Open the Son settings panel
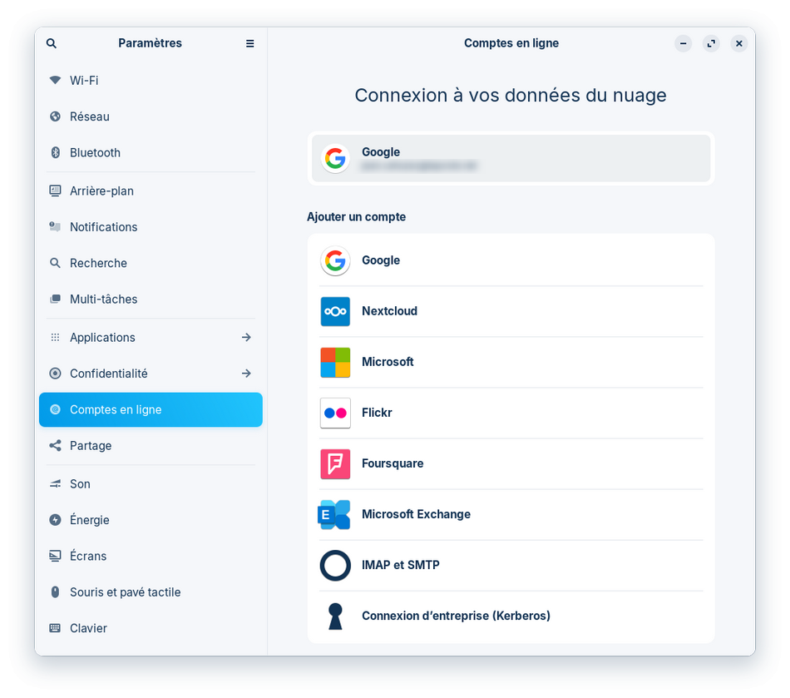The image size is (790, 698). [80, 484]
